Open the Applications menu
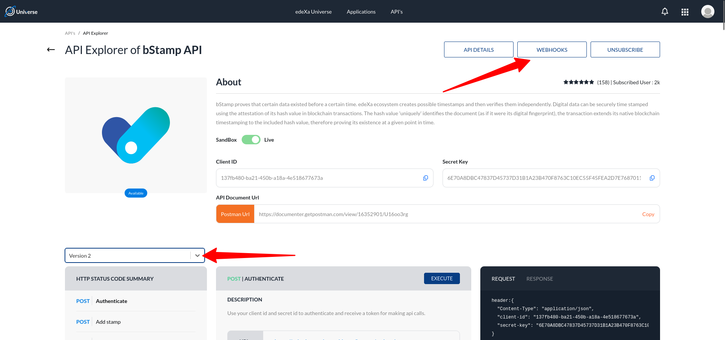 [361, 12]
